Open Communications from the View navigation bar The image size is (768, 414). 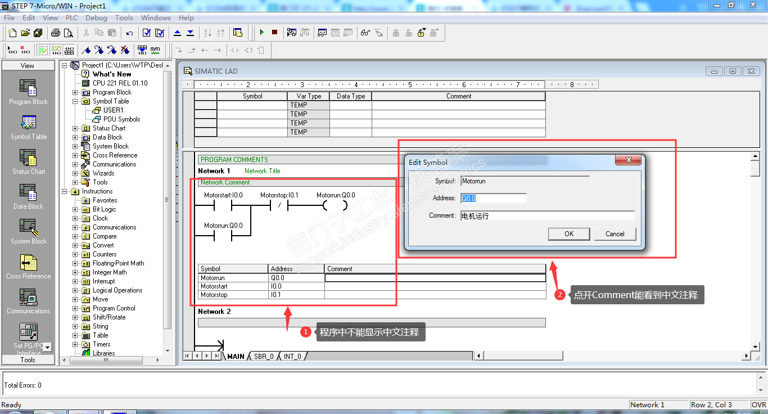[x=28, y=301]
